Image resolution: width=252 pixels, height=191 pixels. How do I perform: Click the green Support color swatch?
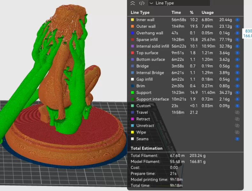(x=132, y=93)
